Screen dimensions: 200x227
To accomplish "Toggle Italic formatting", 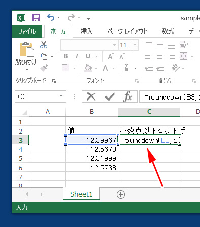I will pyautogui.click(x=77, y=56).
